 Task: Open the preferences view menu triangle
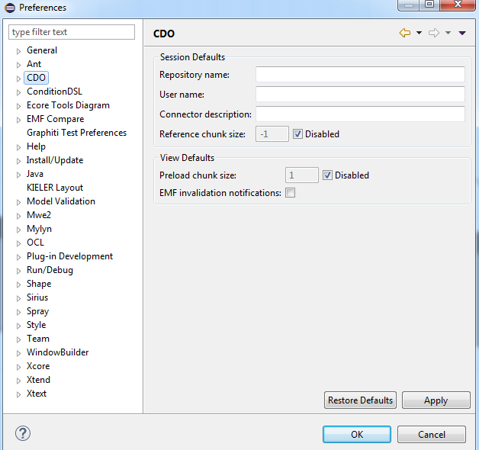pyautogui.click(x=462, y=33)
